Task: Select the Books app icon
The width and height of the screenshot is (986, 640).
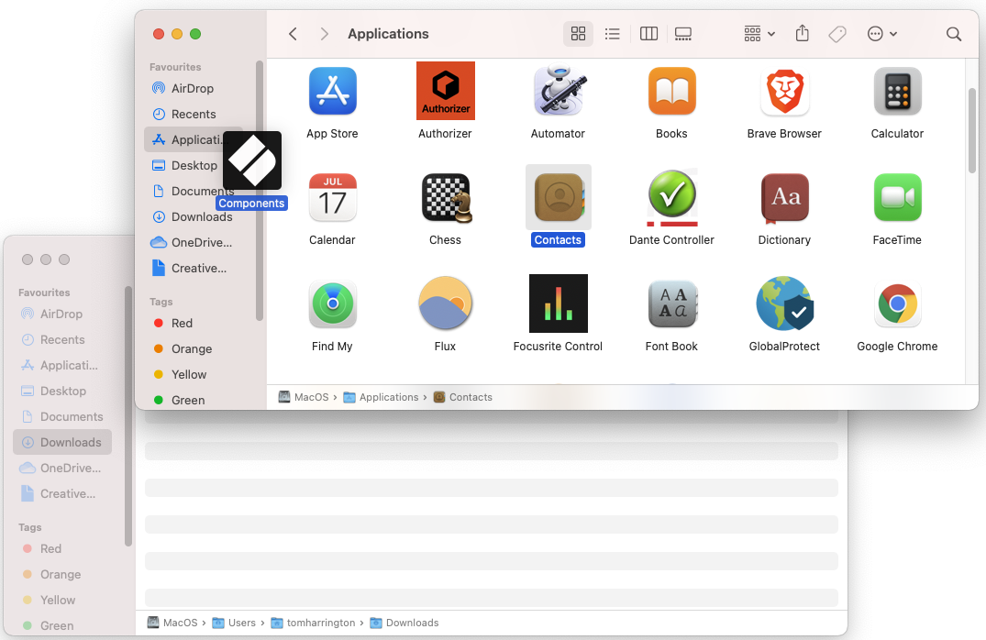Action: pos(671,91)
